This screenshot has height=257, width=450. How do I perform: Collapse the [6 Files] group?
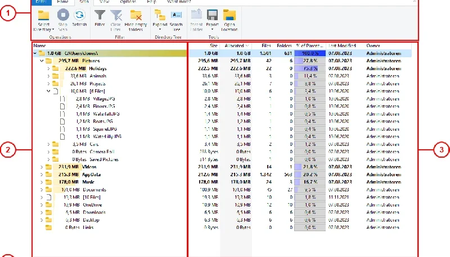48,91
